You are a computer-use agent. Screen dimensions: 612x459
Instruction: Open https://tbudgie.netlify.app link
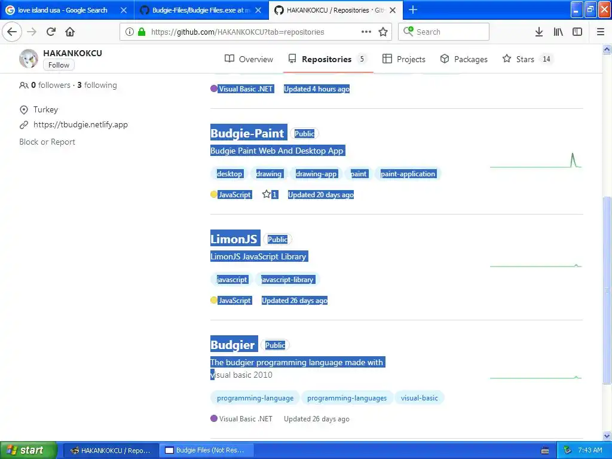(81, 124)
